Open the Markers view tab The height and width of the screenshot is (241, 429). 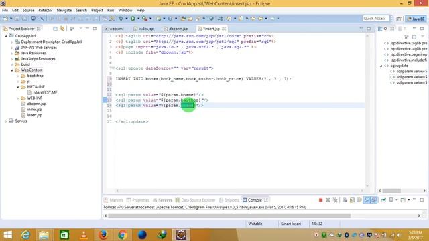pos(113,200)
